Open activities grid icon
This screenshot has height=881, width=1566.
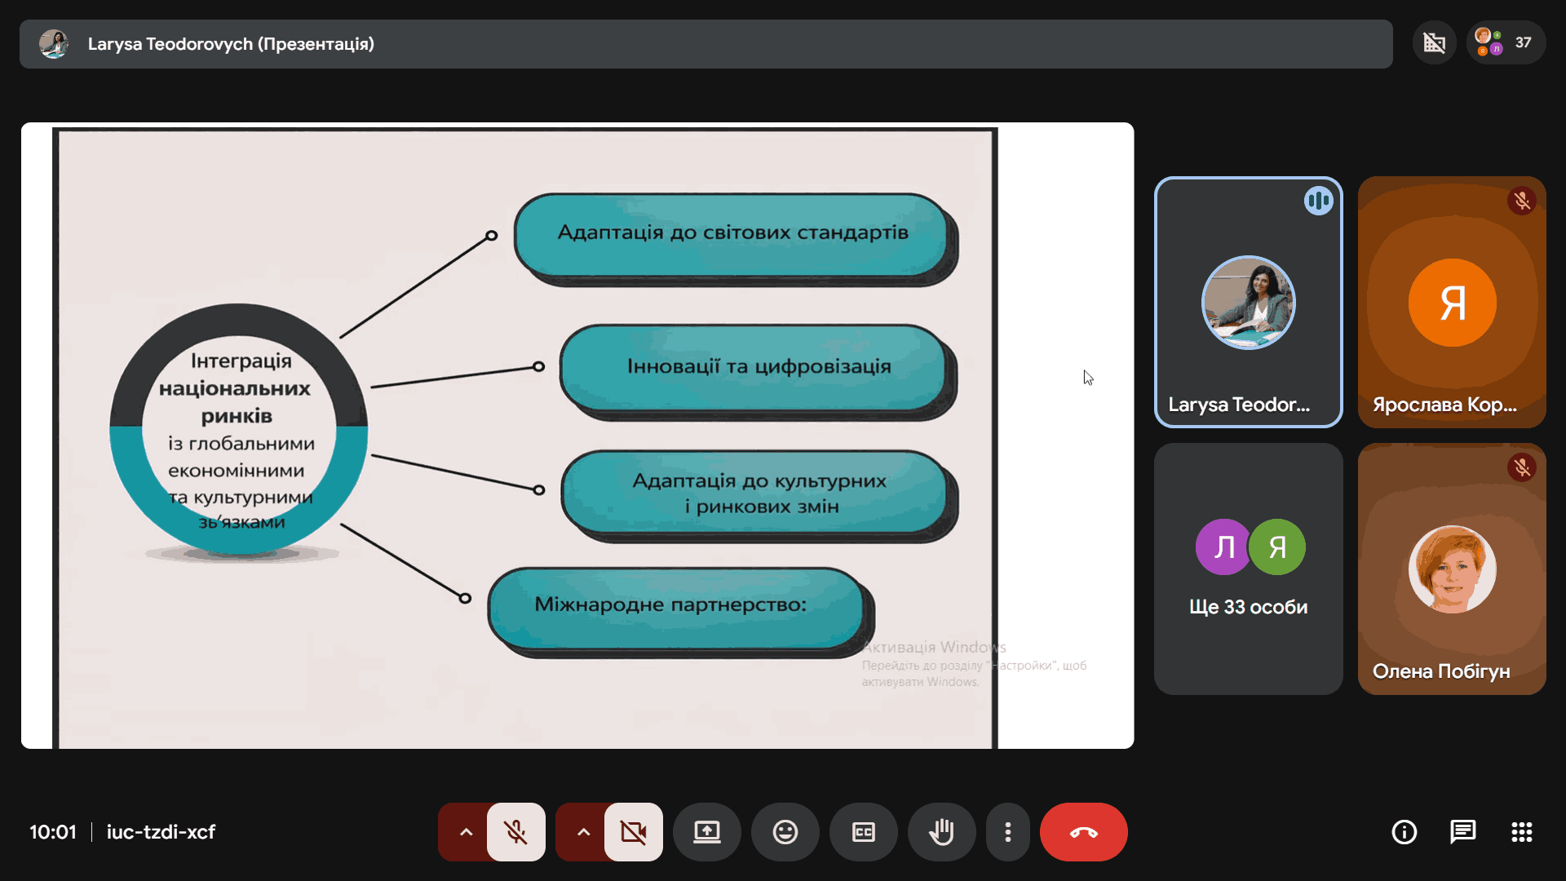(x=1521, y=832)
